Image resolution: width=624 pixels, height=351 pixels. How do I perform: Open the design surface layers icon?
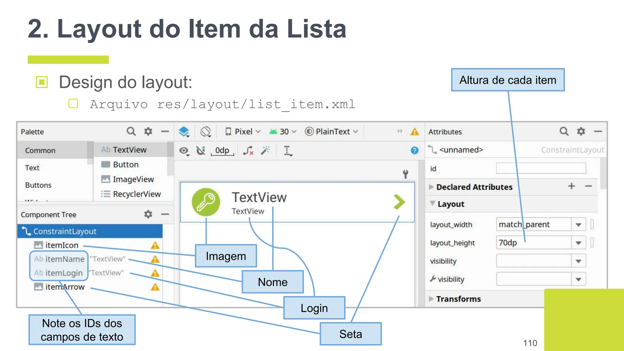coord(184,132)
